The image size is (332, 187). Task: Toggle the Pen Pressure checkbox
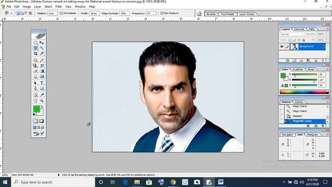coord(162,13)
